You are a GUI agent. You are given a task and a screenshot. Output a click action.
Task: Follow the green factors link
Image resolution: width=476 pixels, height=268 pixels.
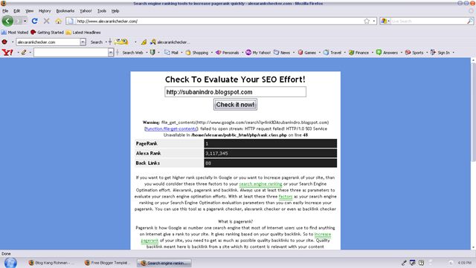(x=286, y=197)
